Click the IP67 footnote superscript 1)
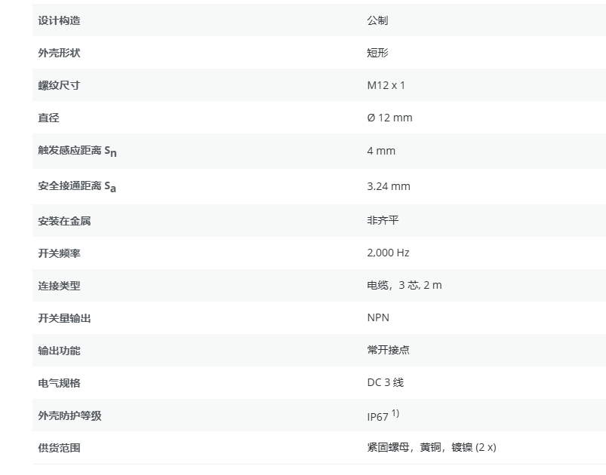 pos(395,413)
